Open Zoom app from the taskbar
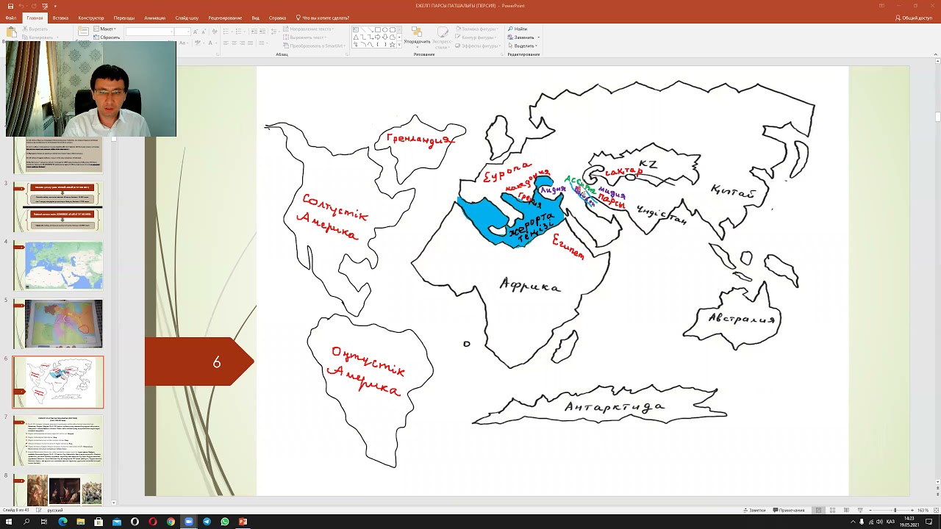 (189, 522)
